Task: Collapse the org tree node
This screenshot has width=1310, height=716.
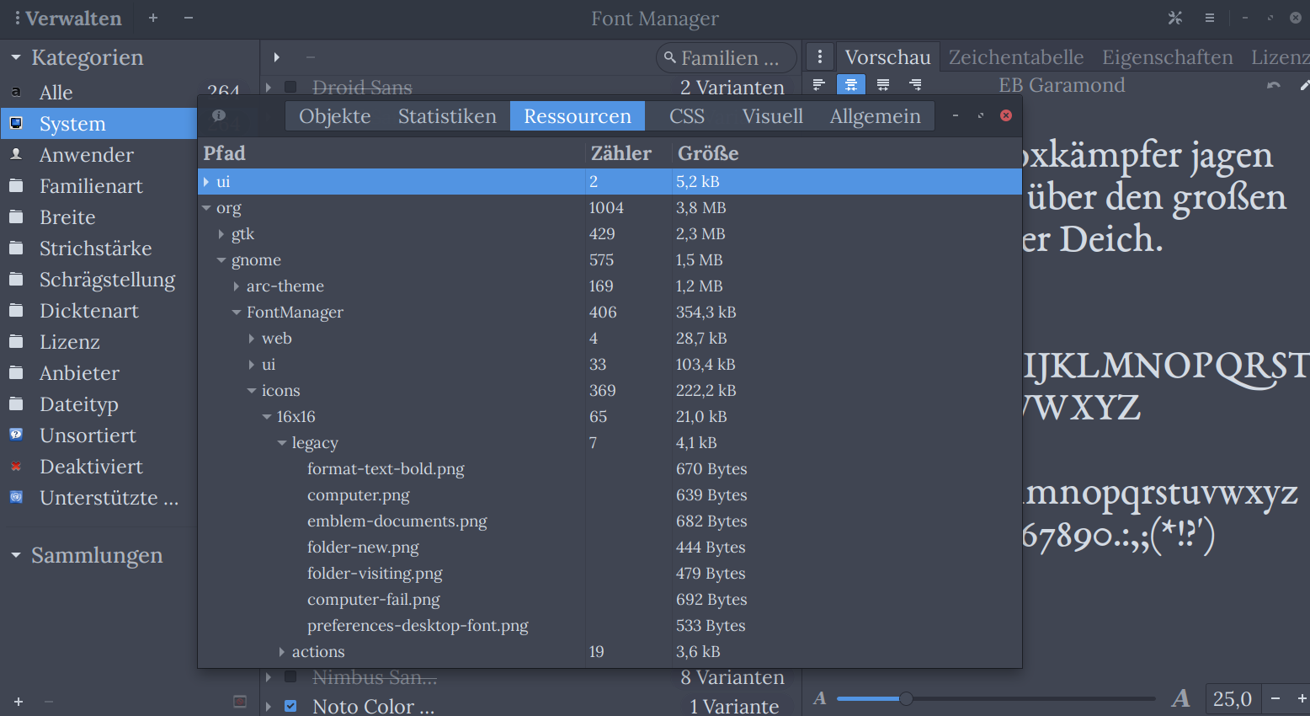Action: (x=206, y=207)
